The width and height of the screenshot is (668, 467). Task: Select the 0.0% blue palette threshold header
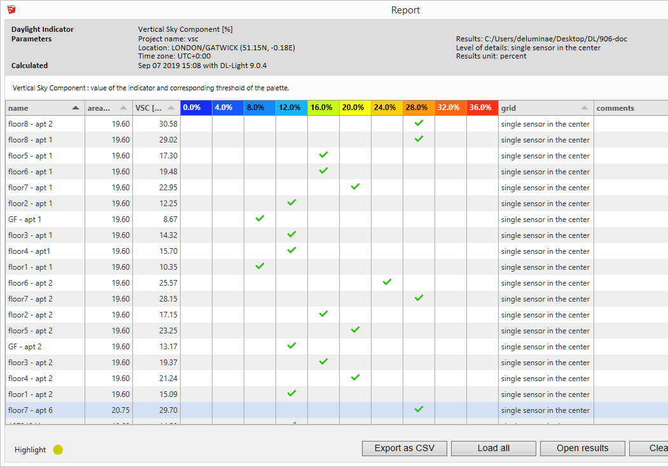coord(196,108)
